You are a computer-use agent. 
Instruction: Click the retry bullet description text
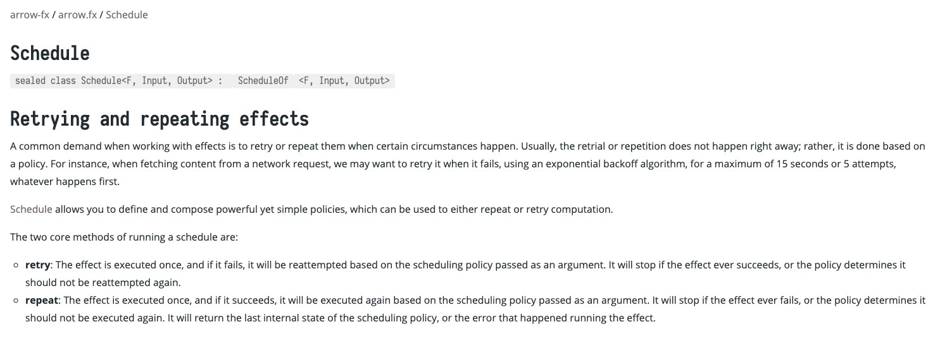coord(465,274)
